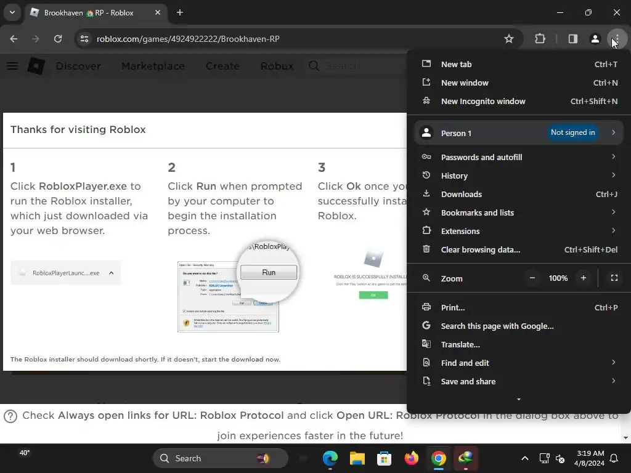Expand Bookmarks and lists submenu

519,212
